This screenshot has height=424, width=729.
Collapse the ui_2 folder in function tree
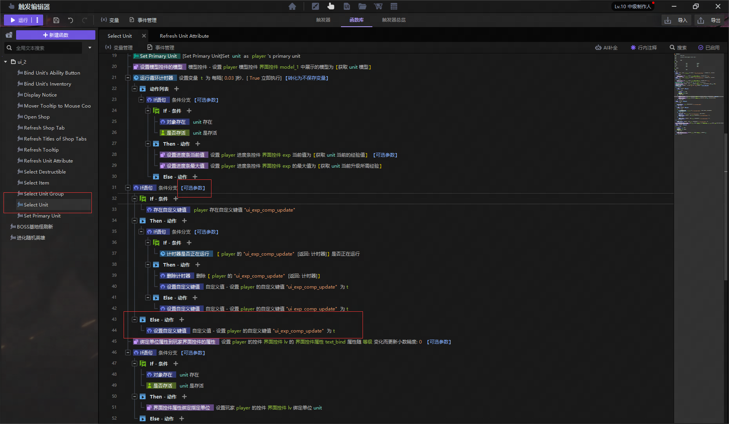[5, 62]
